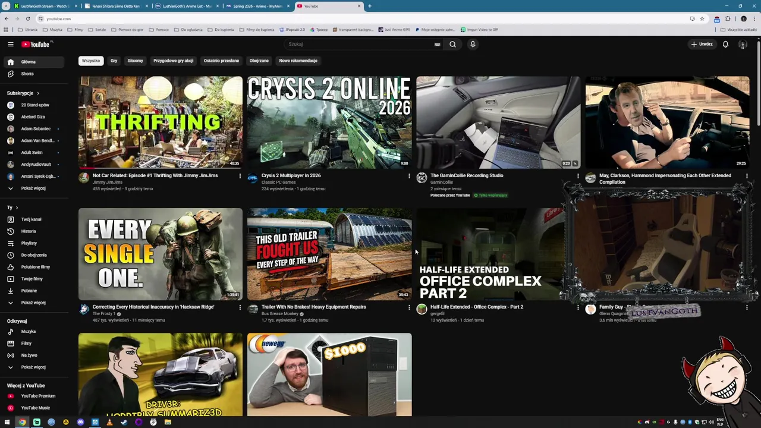Start voice search with the microphone icon
The image size is (761, 428).
click(x=473, y=44)
